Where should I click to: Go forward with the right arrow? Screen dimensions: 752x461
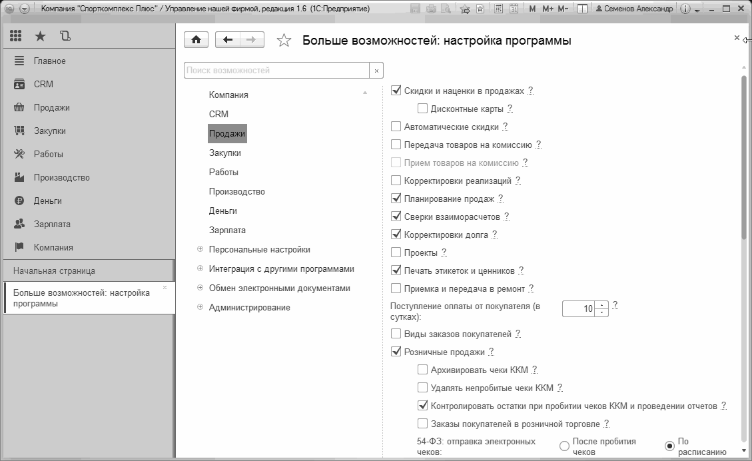(x=252, y=40)
